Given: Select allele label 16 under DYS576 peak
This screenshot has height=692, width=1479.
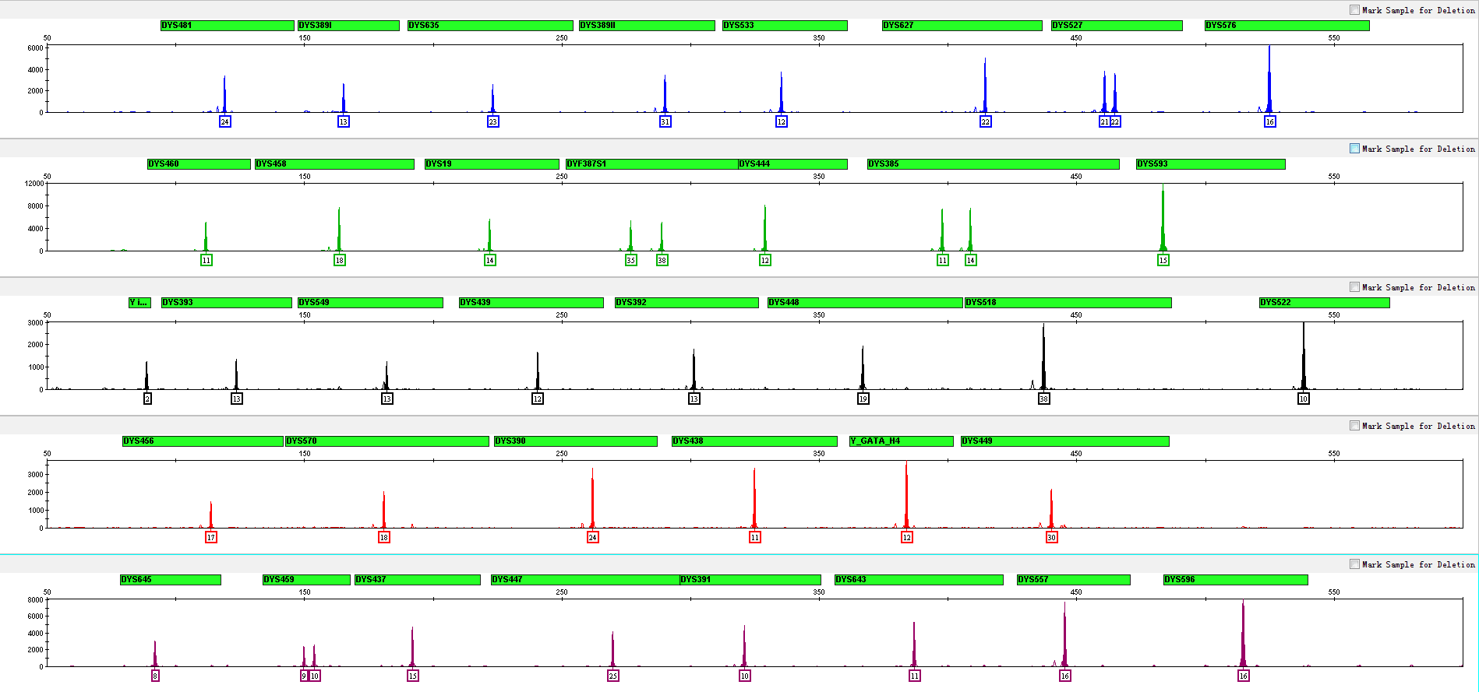Looking at the screenshot, I should pyautogui.click(x=1269, y=122).
